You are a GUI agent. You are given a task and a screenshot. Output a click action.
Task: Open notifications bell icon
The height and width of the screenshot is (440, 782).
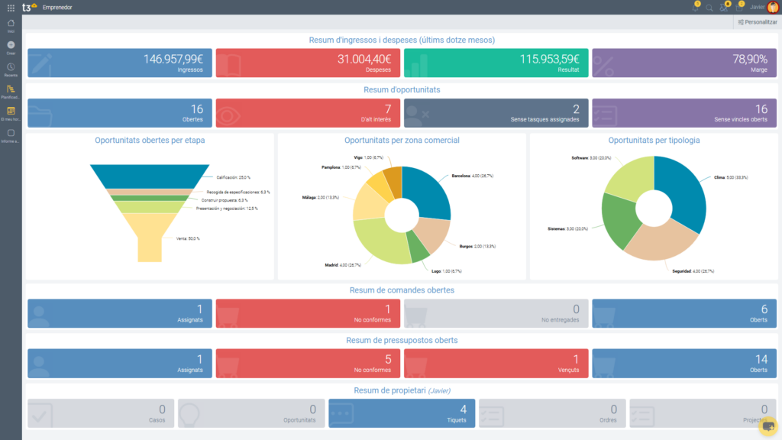click(x=694, y=8)
